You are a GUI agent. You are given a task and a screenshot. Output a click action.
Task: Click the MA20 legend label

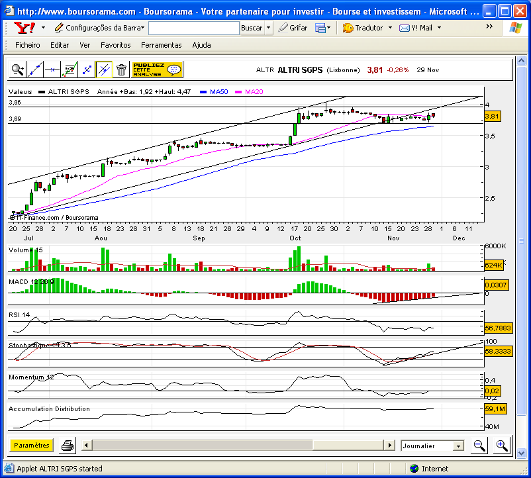tap(254, 92)
